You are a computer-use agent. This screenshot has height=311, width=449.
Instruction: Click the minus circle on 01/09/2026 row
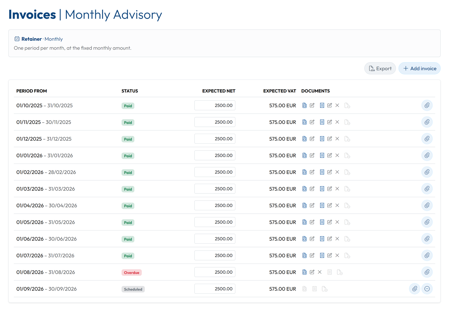point(427,289)
